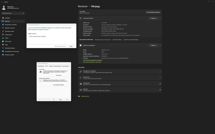Switch to the Számítógépnév tab
215x134 pixels.
point(41,66)
